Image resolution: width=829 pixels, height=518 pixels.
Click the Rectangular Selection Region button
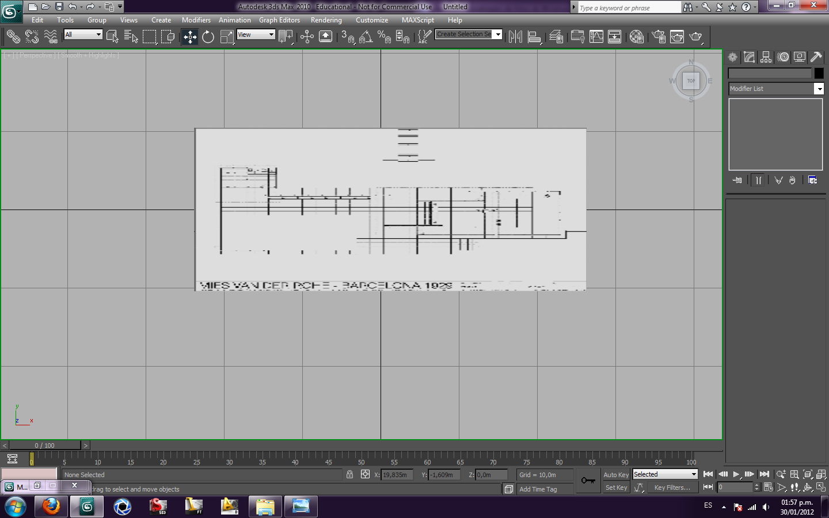149,37
